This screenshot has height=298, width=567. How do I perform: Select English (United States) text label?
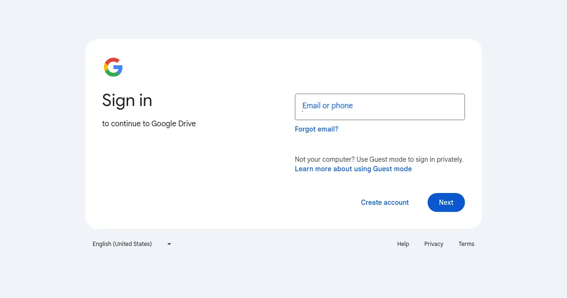point(122,244)
